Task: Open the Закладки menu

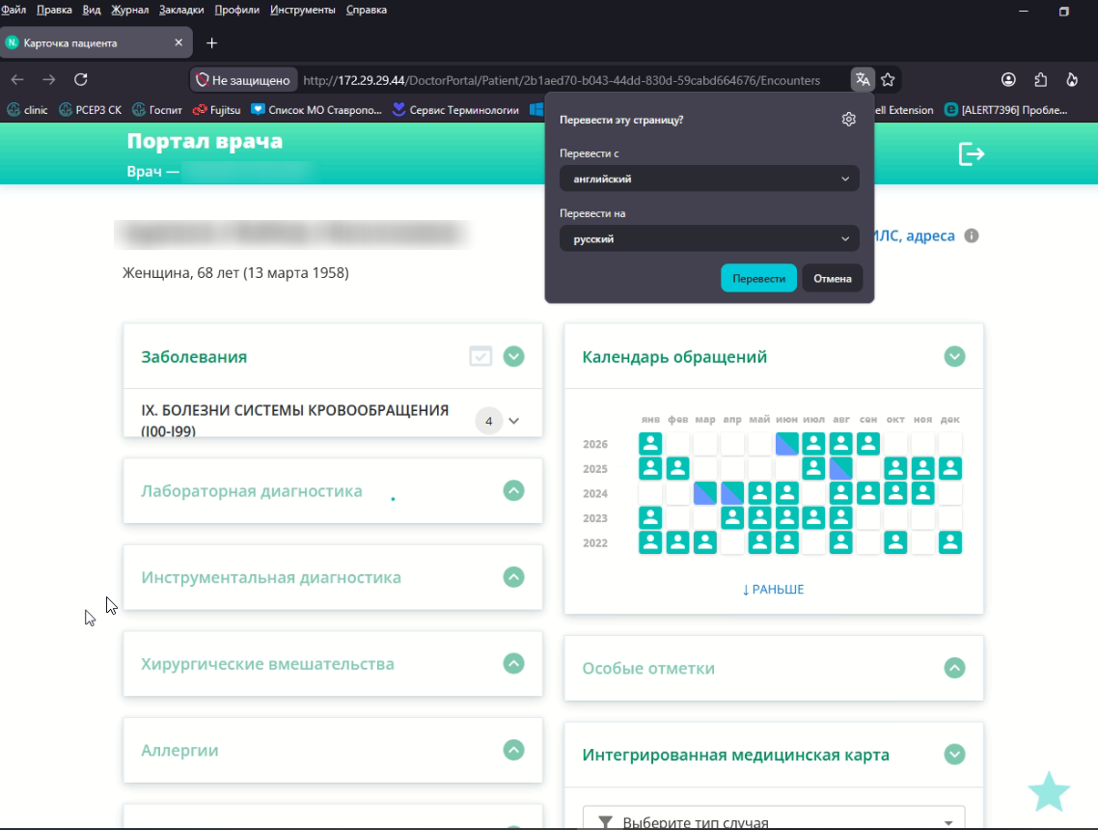Action: [x=181, y=10]
